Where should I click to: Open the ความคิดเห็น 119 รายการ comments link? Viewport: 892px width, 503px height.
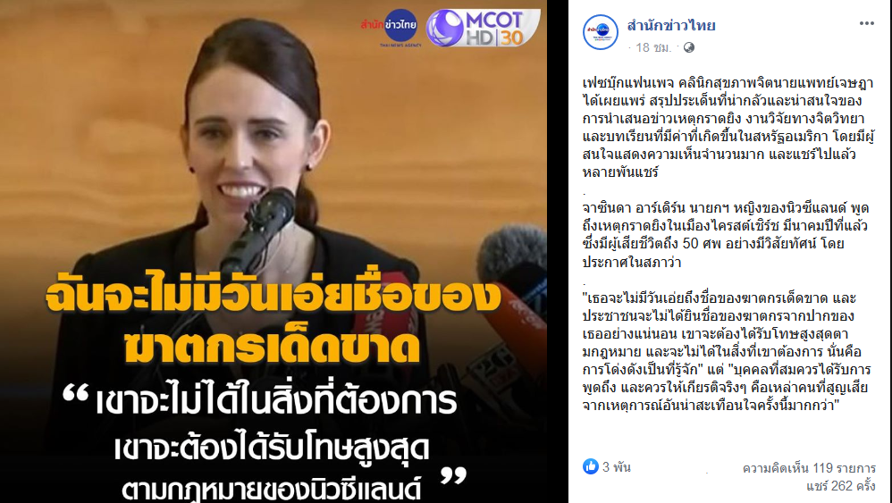[x=808, y=468]
